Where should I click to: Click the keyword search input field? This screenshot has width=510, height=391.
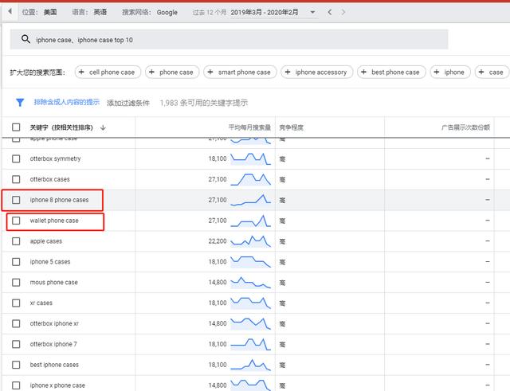click(x=239, y=40)
